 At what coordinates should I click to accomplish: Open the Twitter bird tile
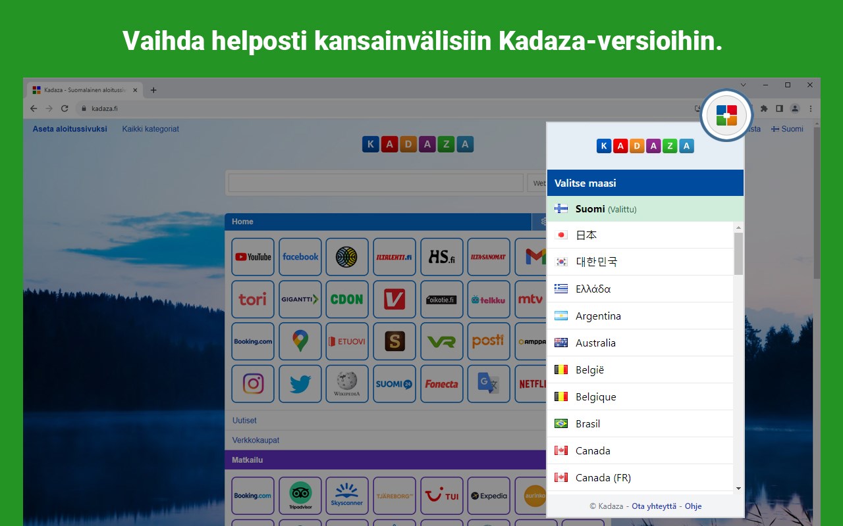[300, 383]
